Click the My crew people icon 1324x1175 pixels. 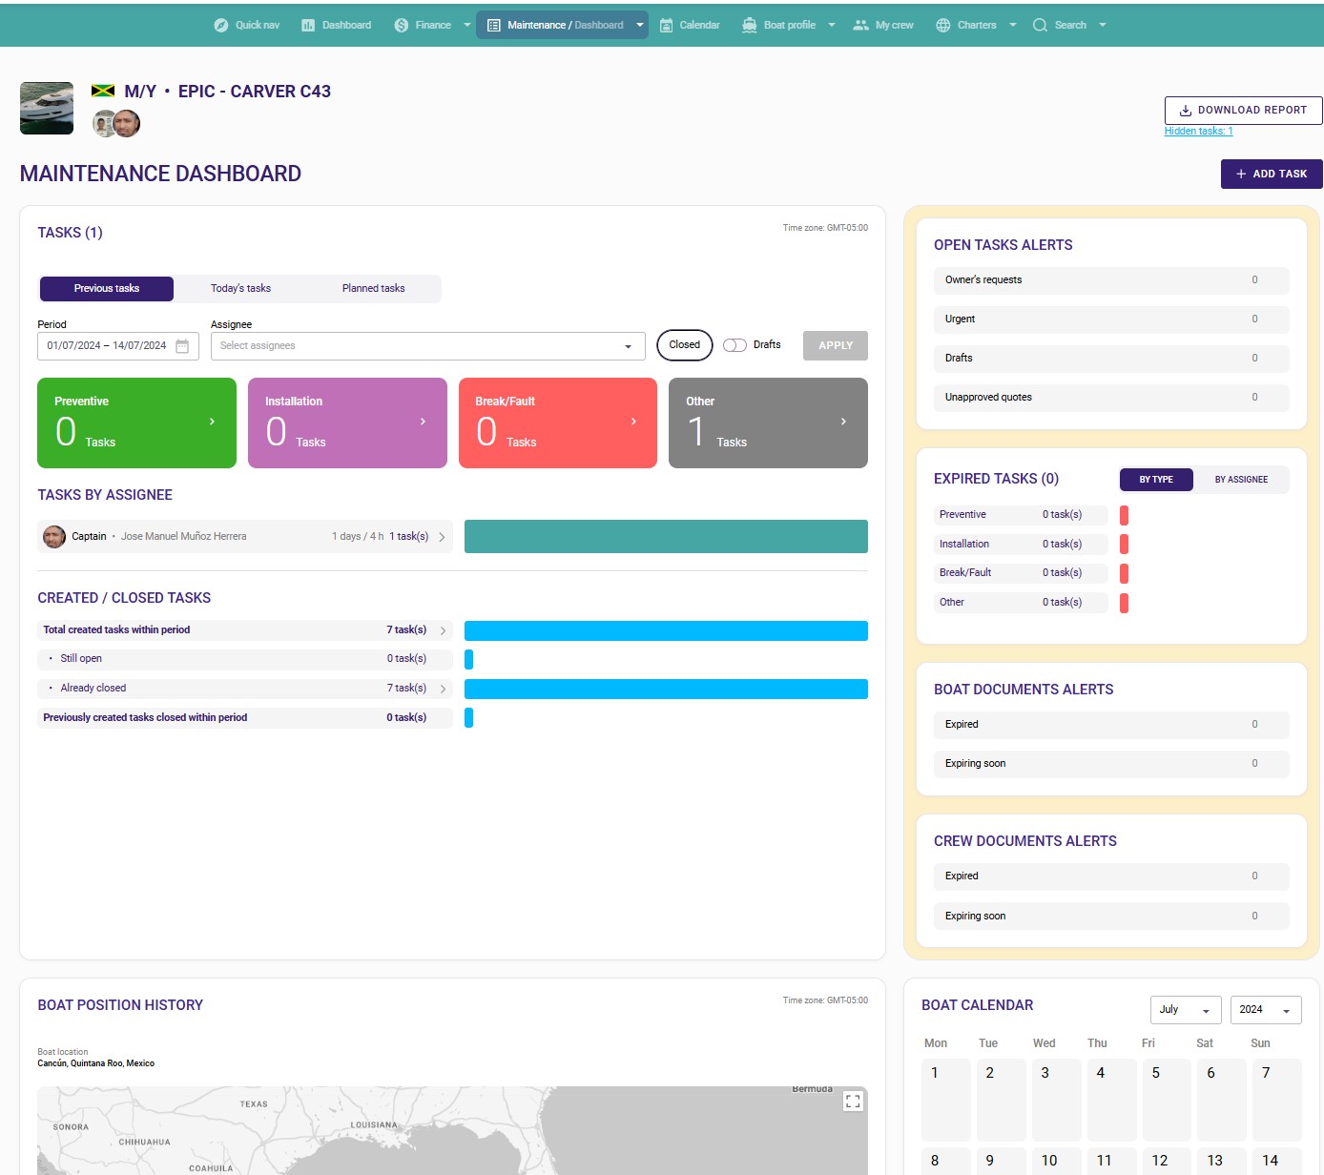(860, 25)
